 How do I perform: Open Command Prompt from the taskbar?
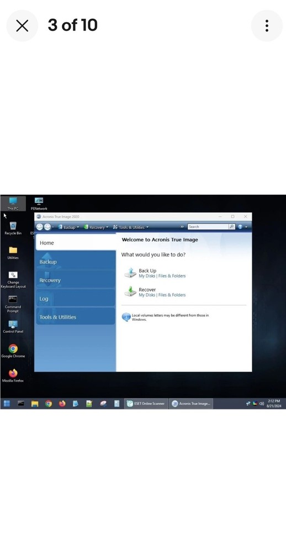pyautogui.click(x=21, y=404)
